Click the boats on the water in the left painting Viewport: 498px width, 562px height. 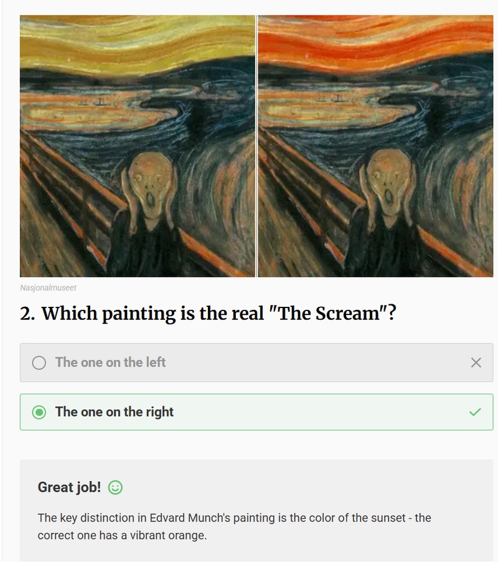pyautogui.click(x=94, y=101)
